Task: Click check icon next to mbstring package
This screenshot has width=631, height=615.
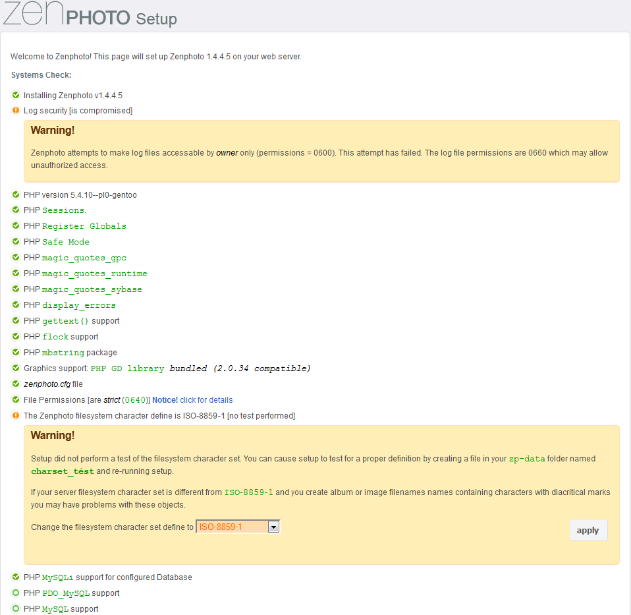Action: pos(16,352)
